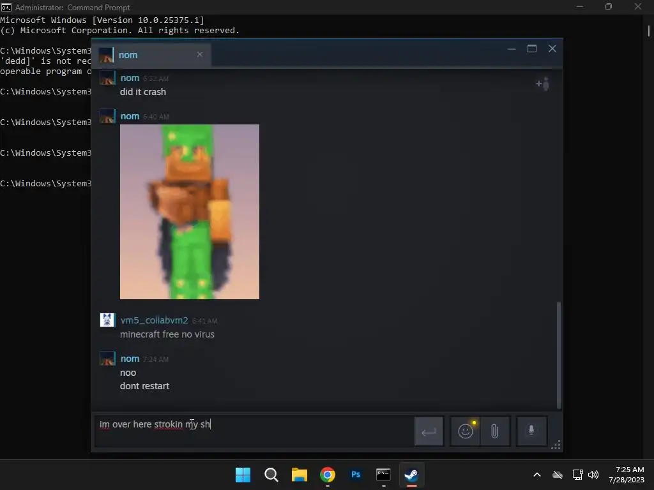Open the clock showing 7:25 AM

click(627, 475)
